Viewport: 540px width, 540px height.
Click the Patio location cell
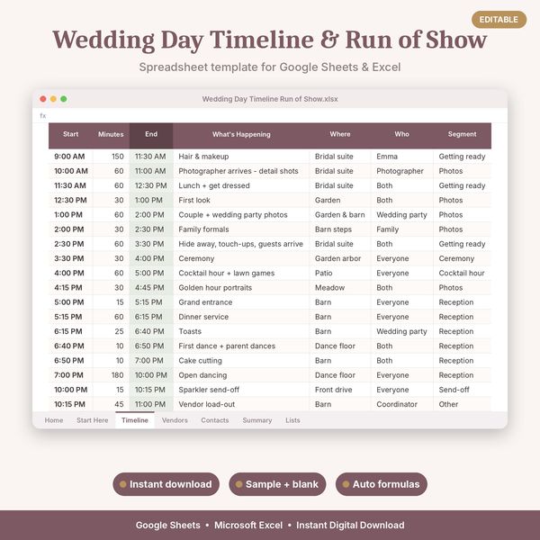340,273
